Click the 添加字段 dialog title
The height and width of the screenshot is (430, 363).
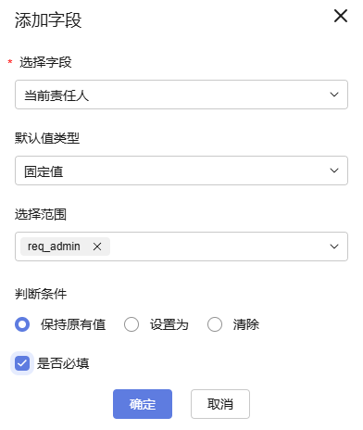click(48, 20)
